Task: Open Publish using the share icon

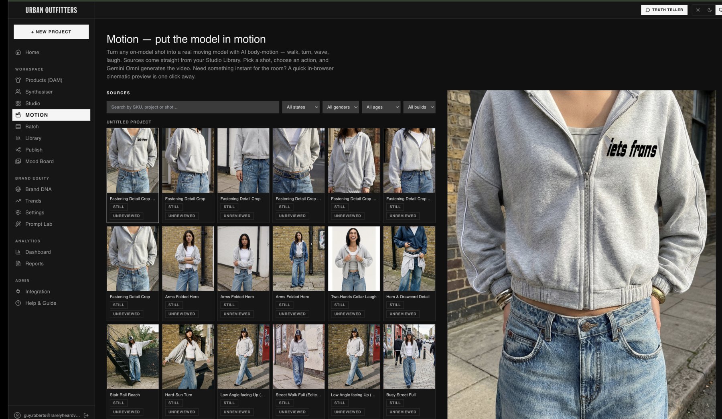Action: pos(18,150)
